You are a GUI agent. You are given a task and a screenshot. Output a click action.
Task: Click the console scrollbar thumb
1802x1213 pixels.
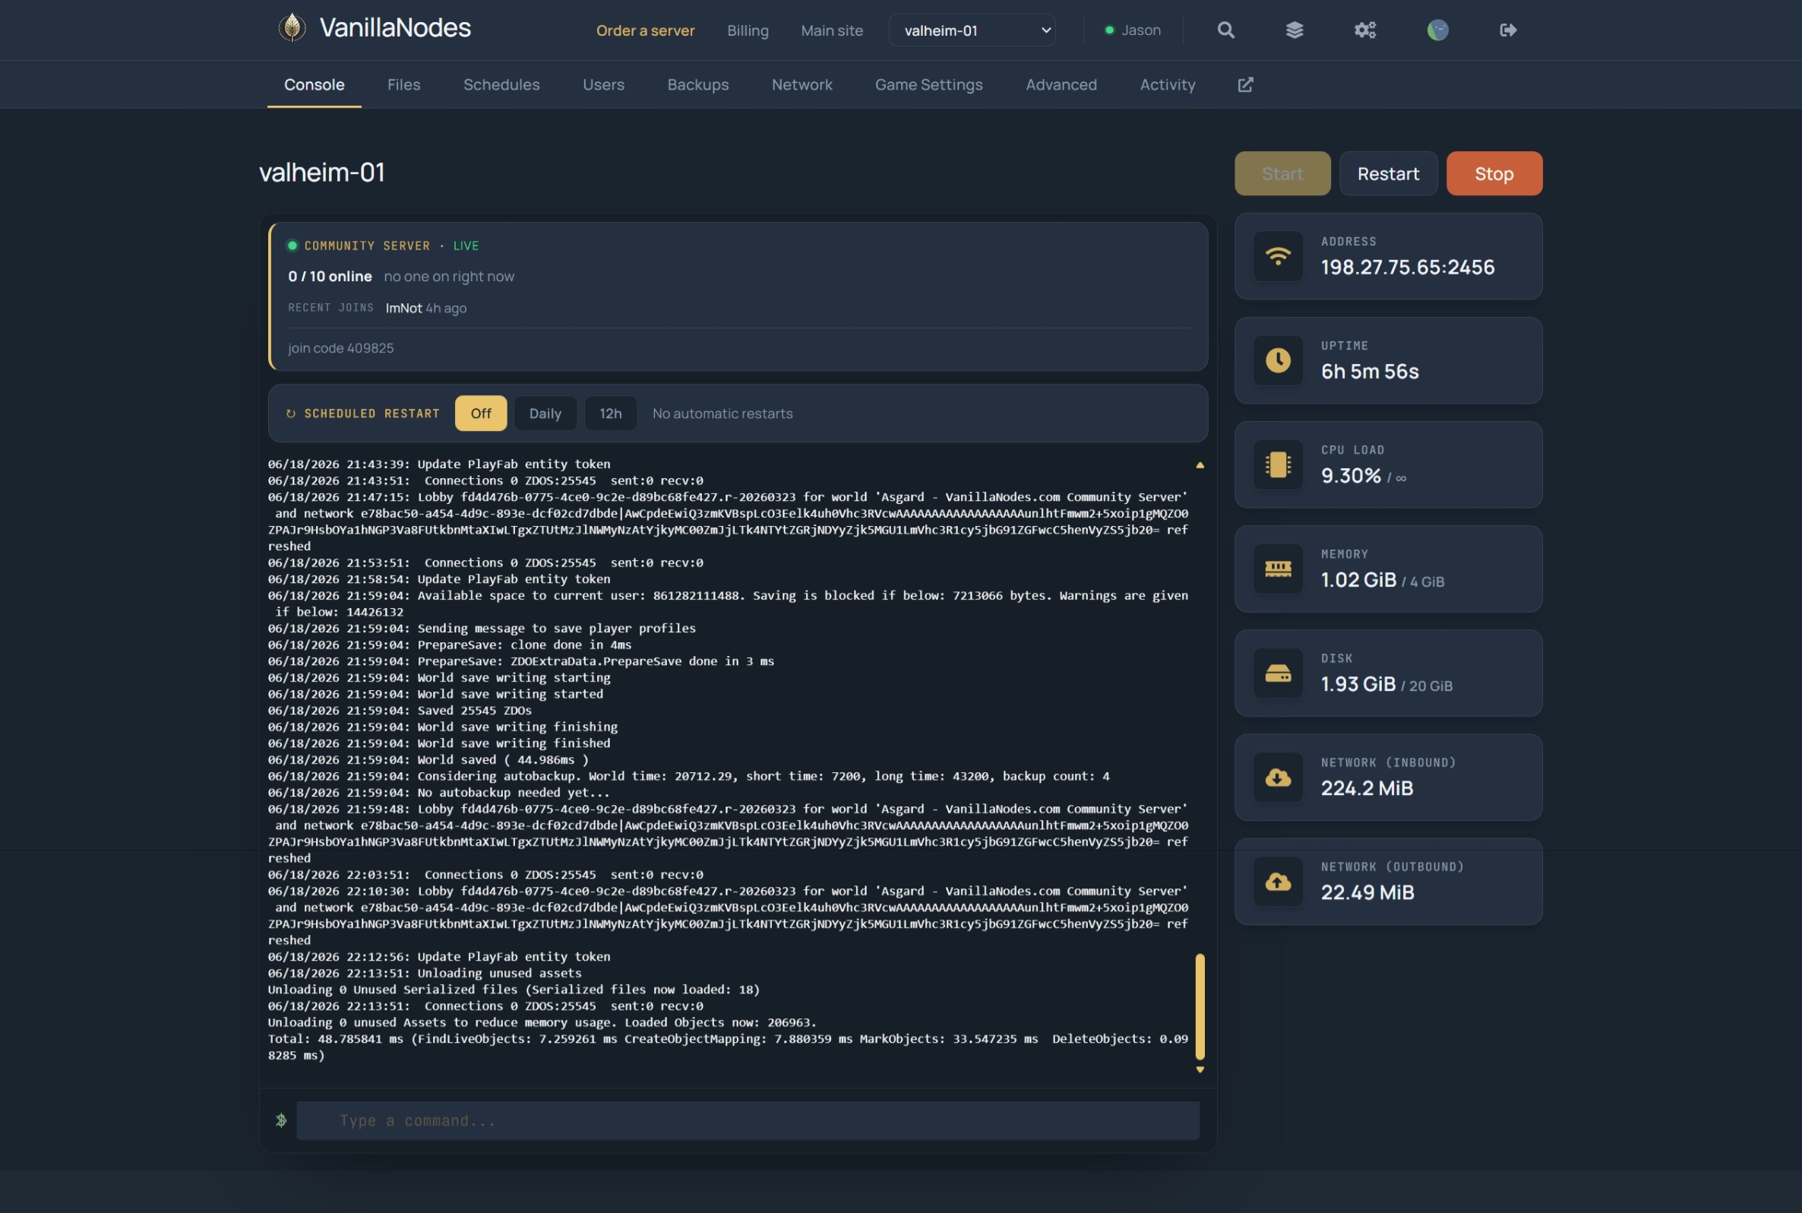[1200, 1006]
